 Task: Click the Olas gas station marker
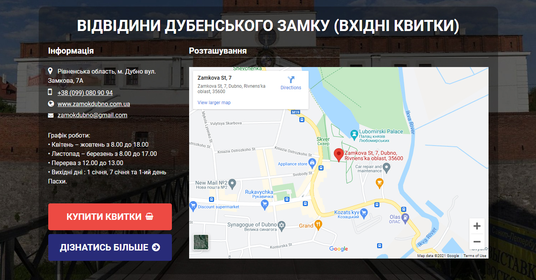(x=405, y=218)
